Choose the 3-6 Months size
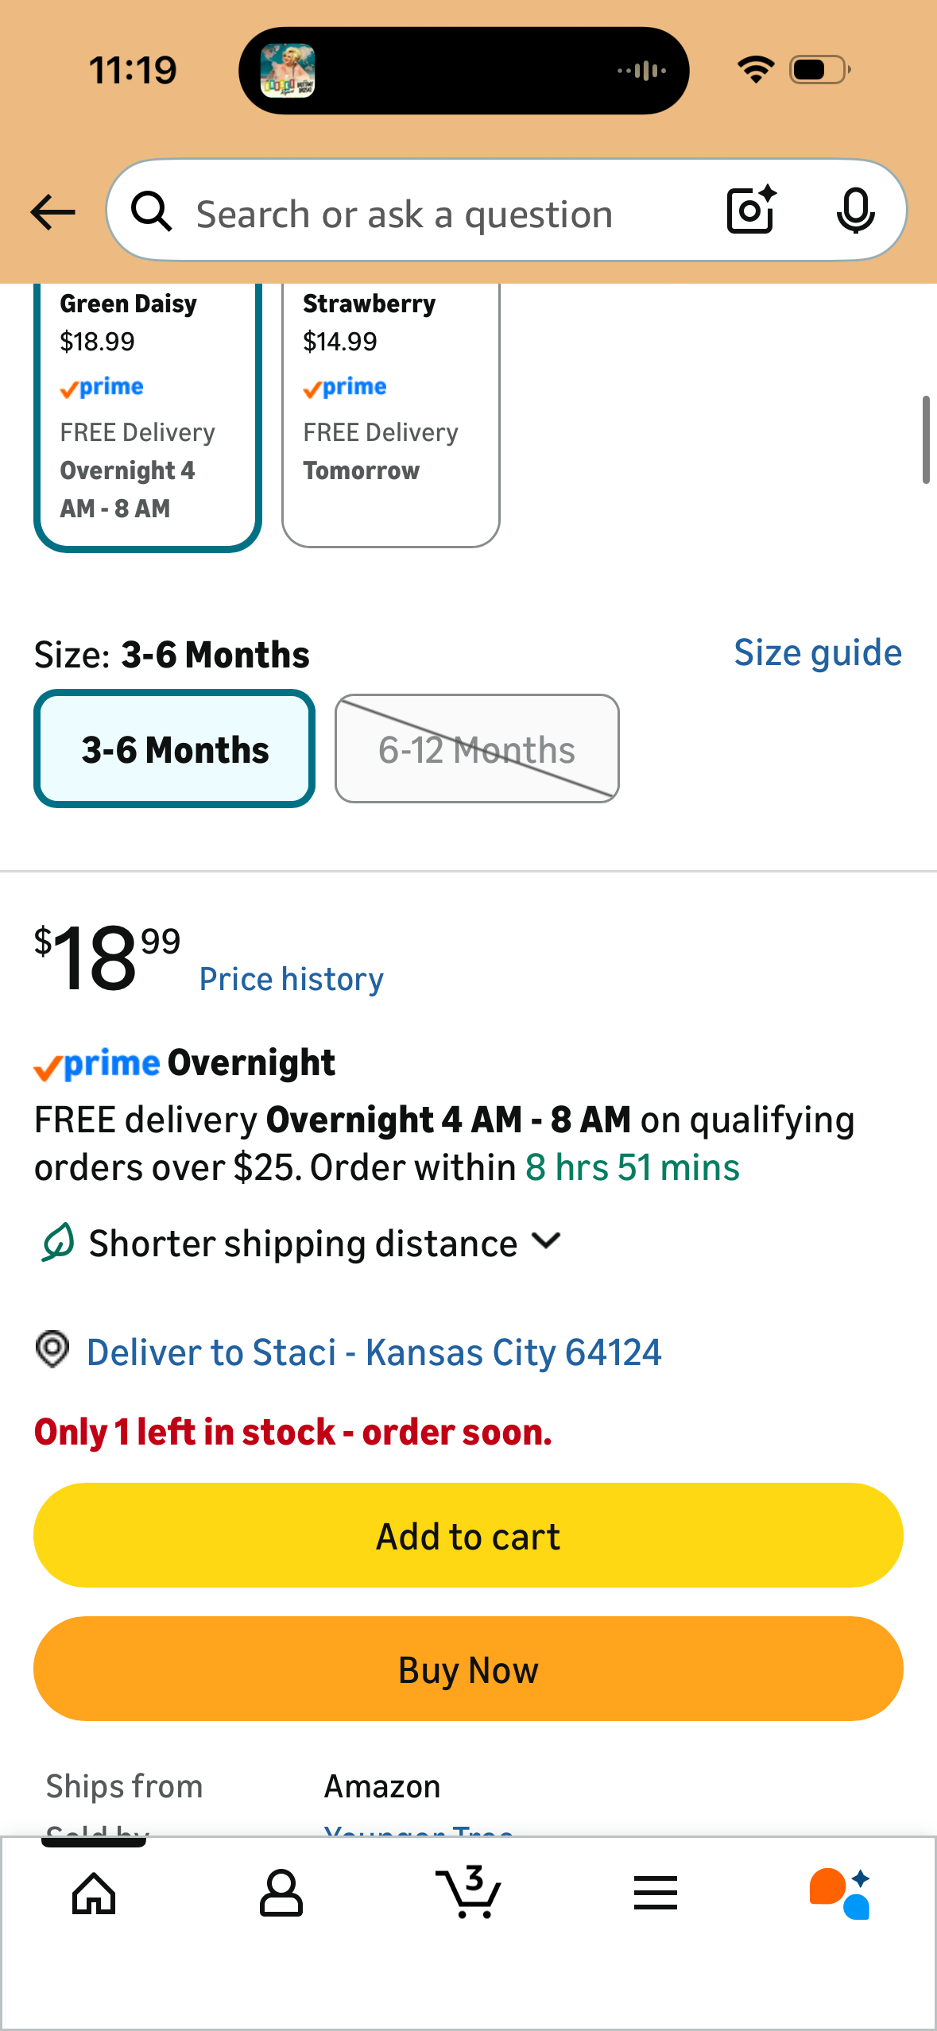 point(175,749)
